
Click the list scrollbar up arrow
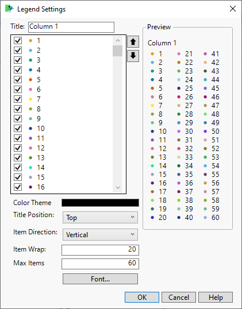118,41
